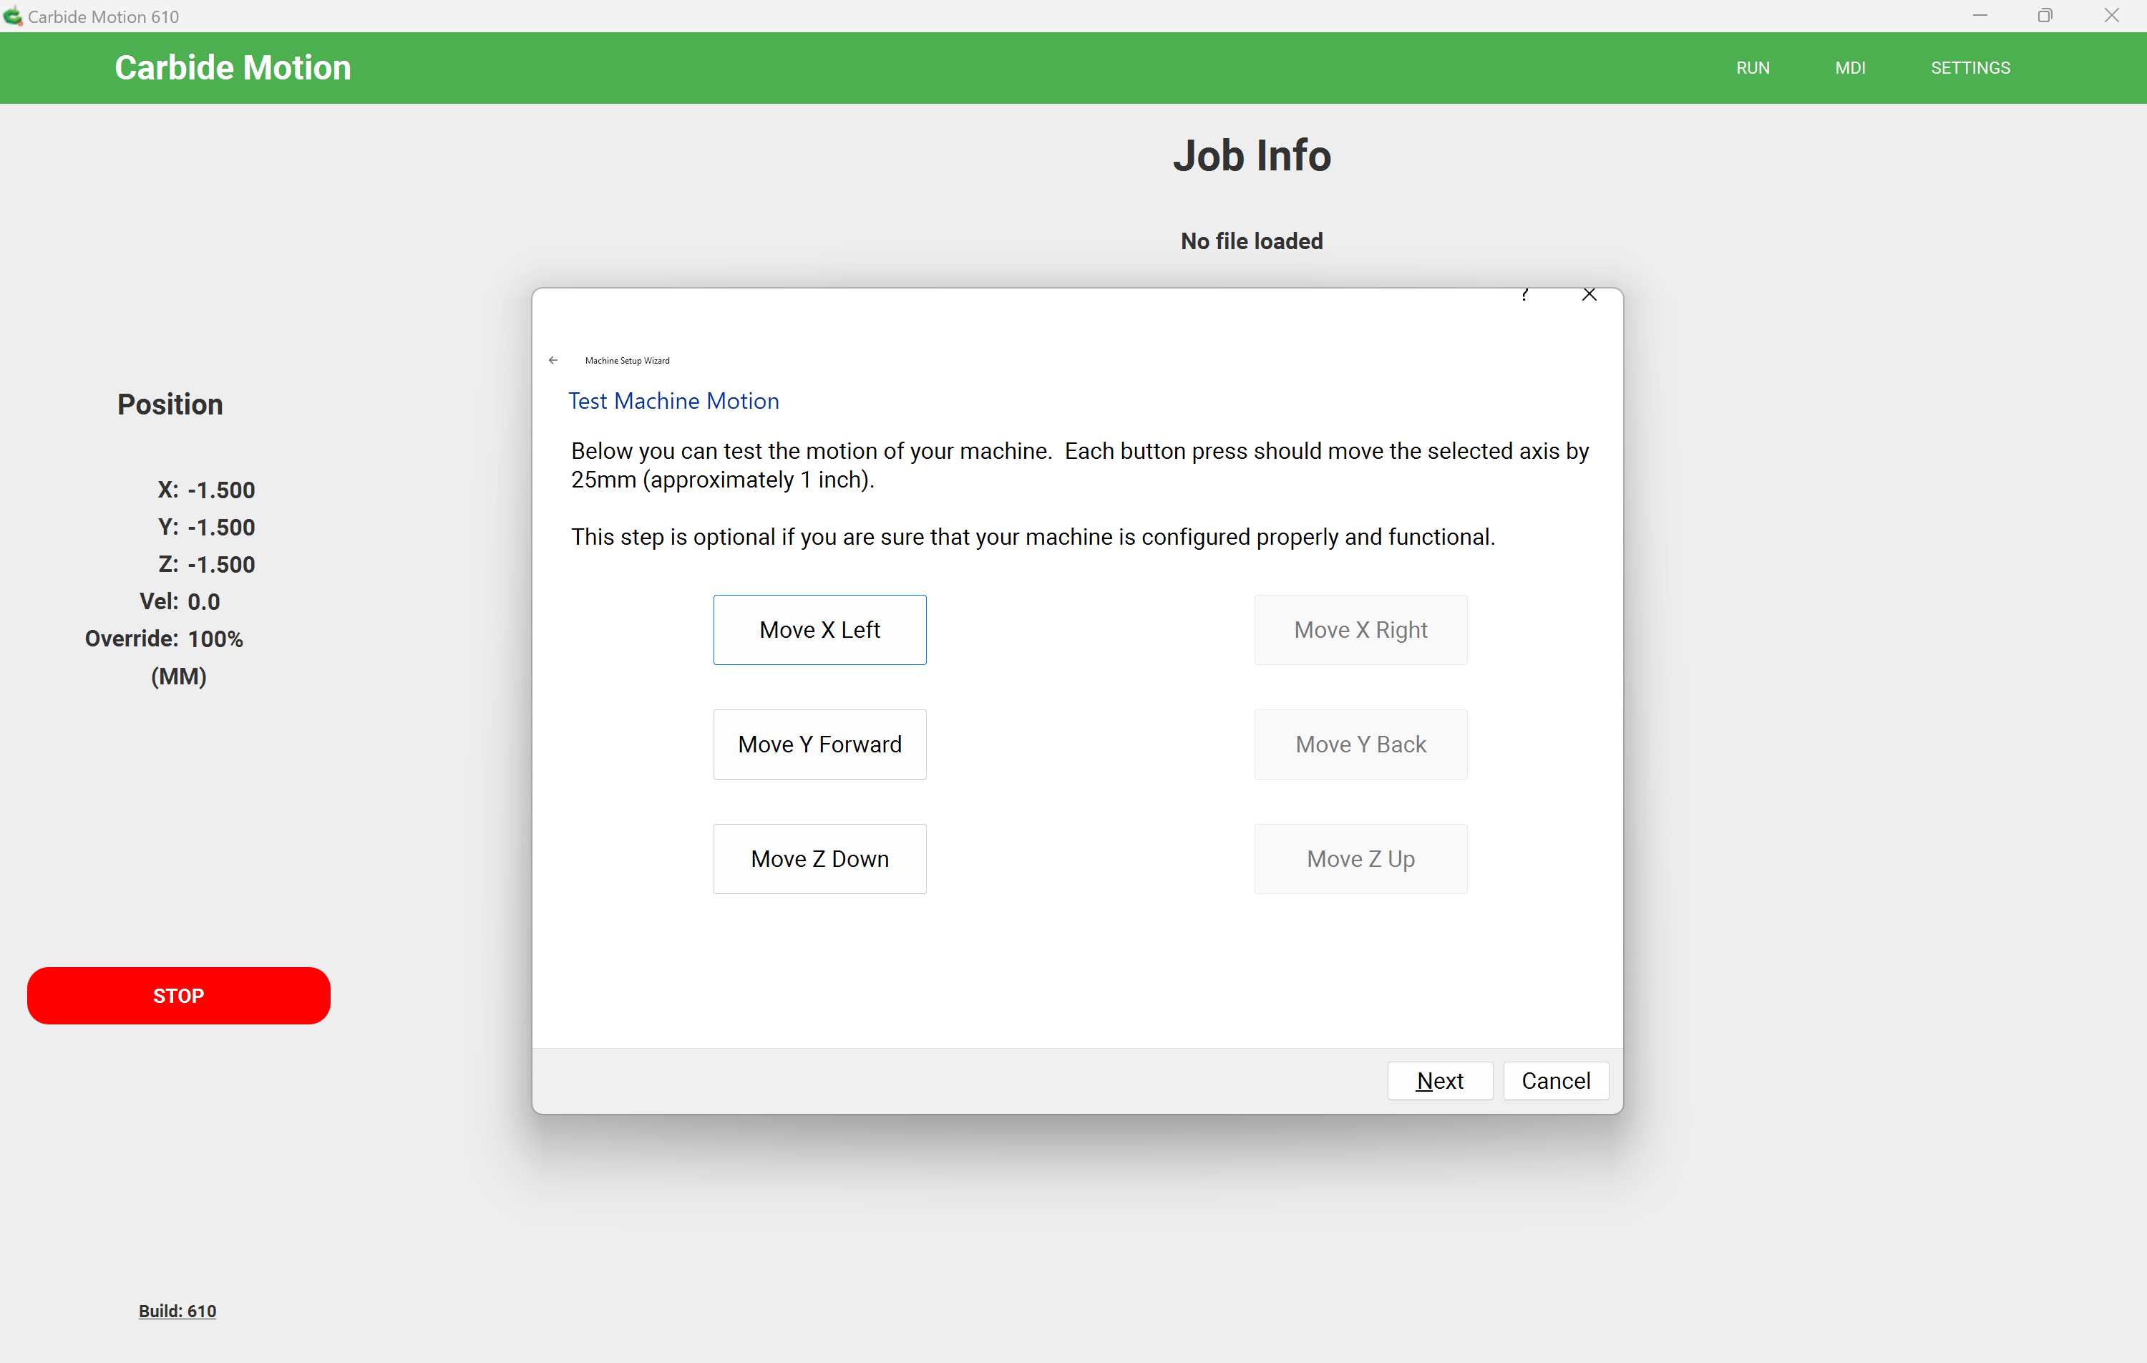Image resolution: width=2147 pixels, height=1363 pixels.
Task: Close the Machine Setup Wizard dialog
Action: coord(1589,295)
